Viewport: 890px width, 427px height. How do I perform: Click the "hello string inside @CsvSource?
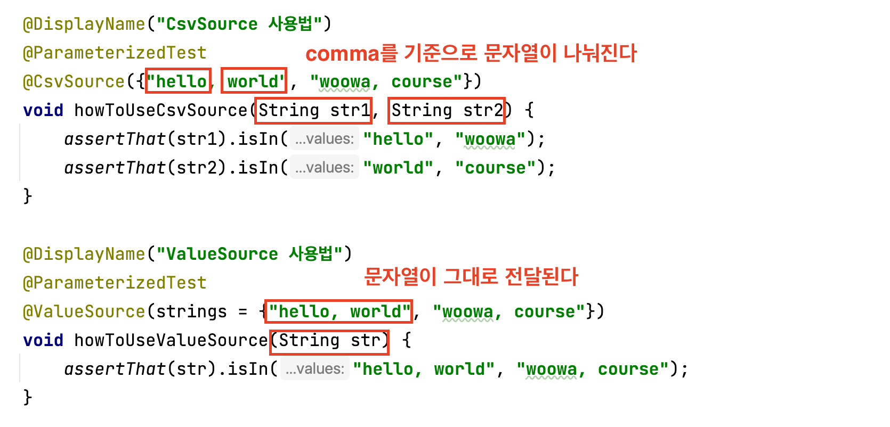point(177,81)
